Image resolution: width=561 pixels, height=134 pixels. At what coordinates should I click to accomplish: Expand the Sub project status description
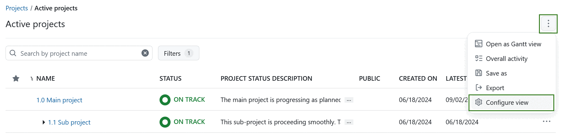coord(349,122)
